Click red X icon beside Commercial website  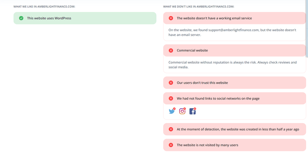click(x=171, y=51)
